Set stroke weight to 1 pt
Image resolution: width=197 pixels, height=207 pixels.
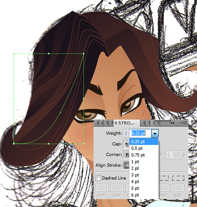tap(144, 162)
